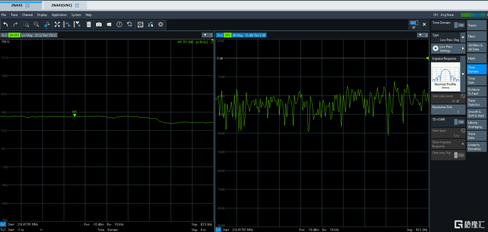Click the Redo arrow in the toolbar
The width and height of the screenshot is (488, 232).
tap(15, 24)
